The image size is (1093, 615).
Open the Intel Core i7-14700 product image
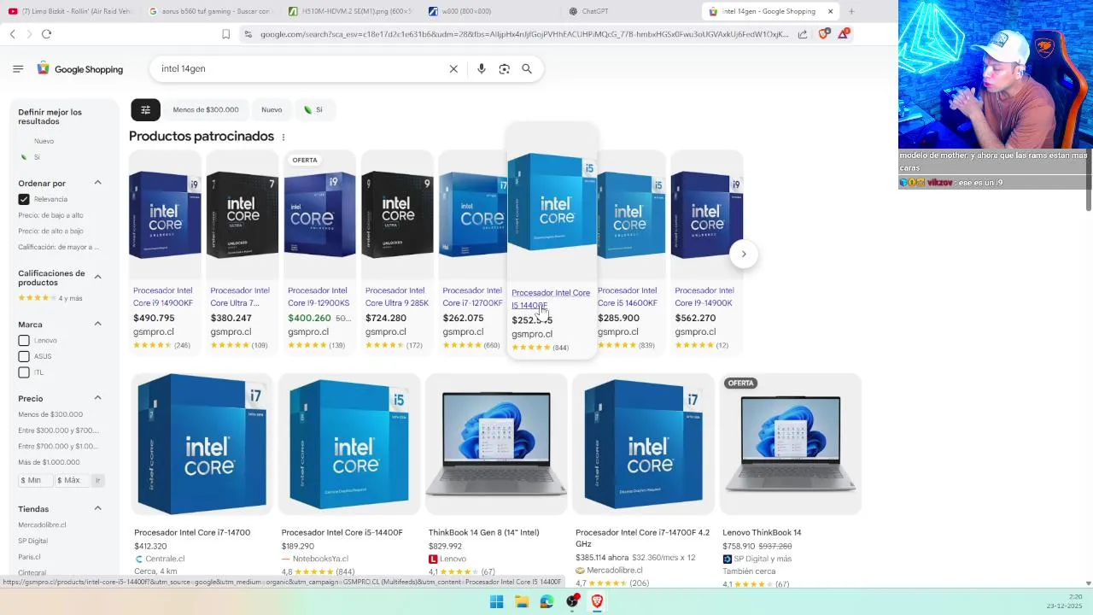pyautogui.click(x=202, y=444)
